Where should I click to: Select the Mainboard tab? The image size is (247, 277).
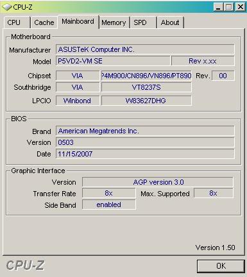(x=78, y=22)
